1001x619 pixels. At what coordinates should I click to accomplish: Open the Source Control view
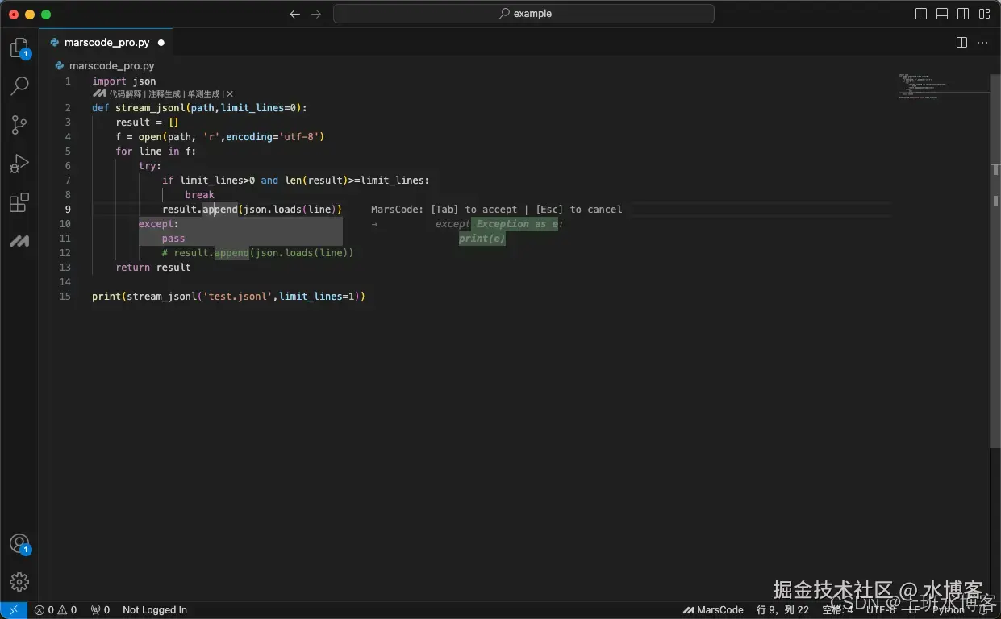coord(19,124)
